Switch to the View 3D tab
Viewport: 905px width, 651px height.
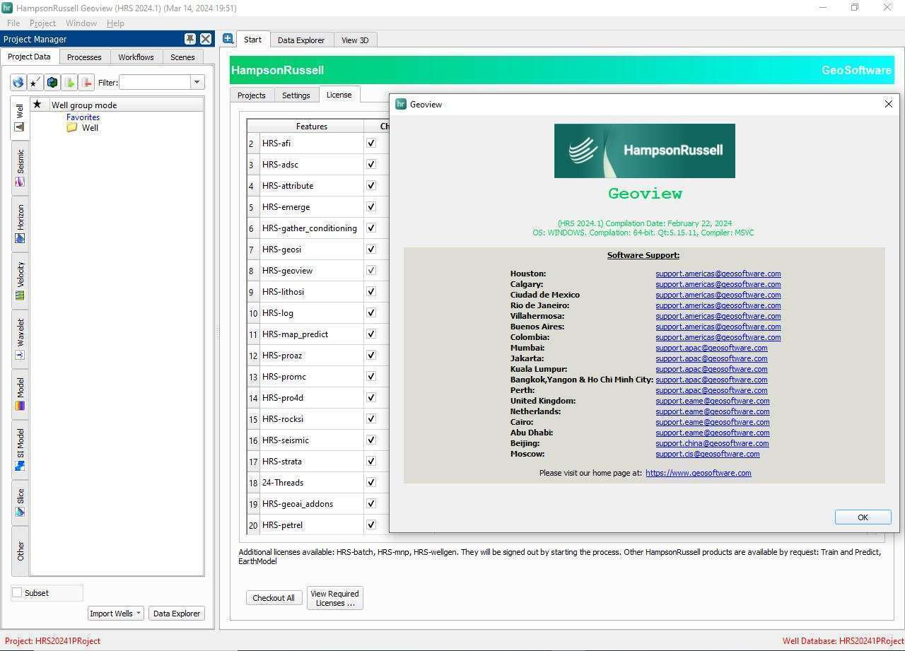pos(355,40)
